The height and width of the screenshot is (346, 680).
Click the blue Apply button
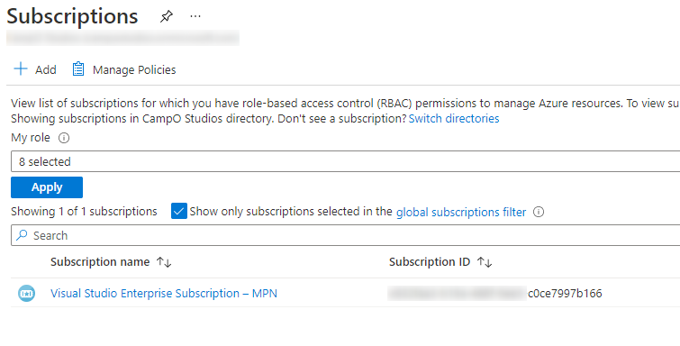tap(47, 187)
